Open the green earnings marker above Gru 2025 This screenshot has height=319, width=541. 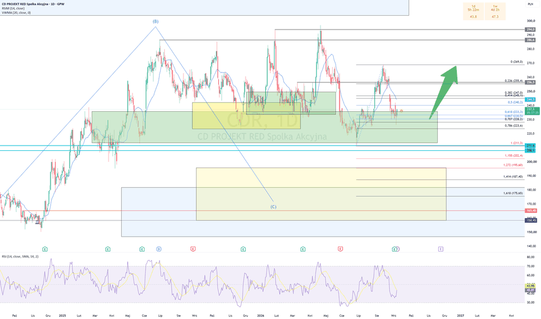[243, 249]
